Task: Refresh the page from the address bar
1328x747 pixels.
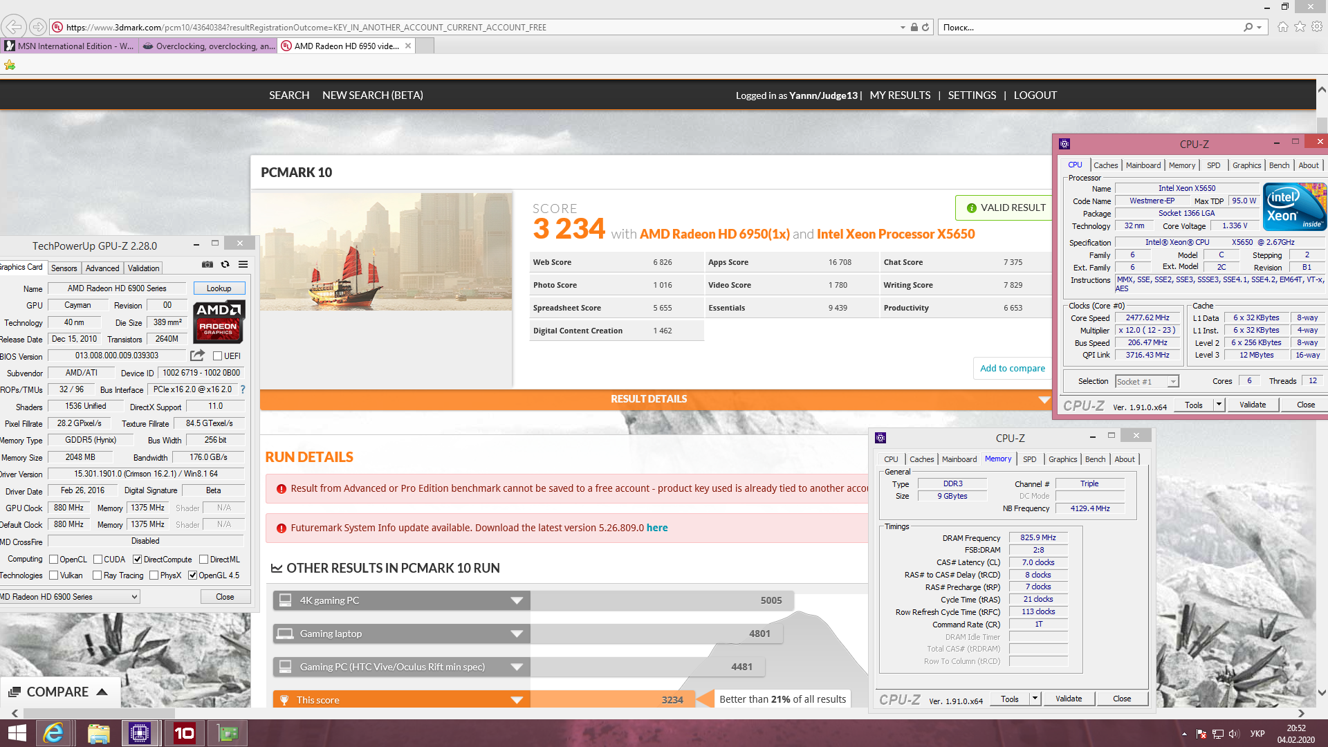Action: (925, 27)
